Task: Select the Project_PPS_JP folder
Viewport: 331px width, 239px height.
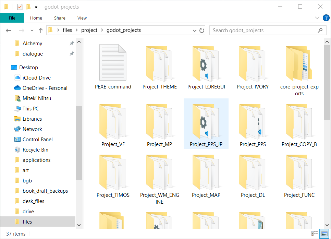Action: point(206,124)
